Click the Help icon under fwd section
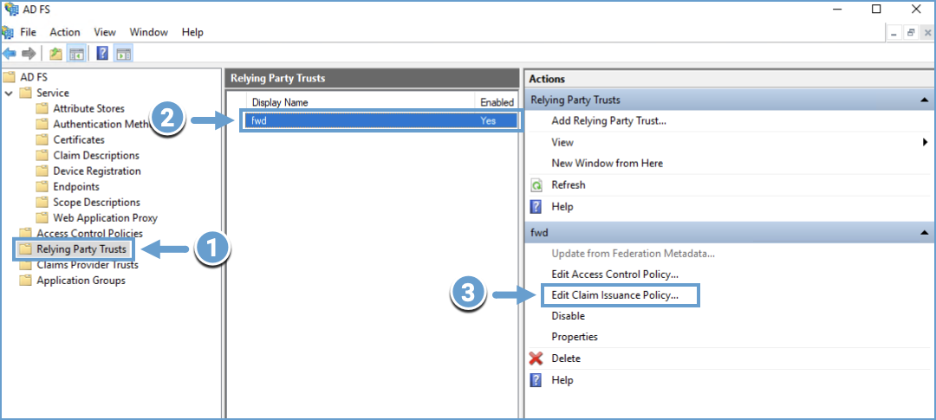Screen dimensions: 936x420 tap(536, 380)
